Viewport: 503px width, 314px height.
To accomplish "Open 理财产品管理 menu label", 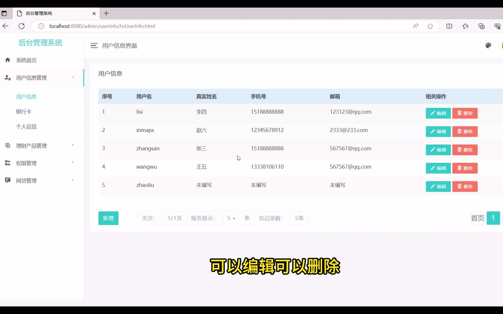I will (31, 146).
